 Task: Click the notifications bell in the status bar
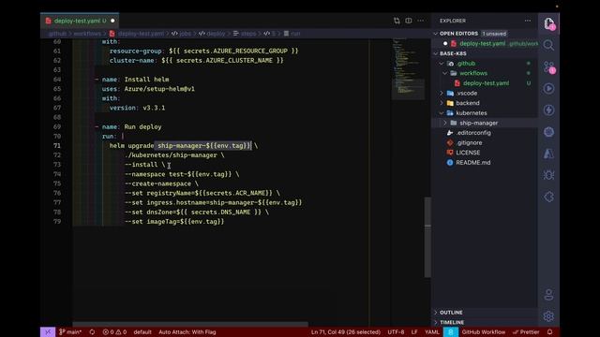point(550,332)
